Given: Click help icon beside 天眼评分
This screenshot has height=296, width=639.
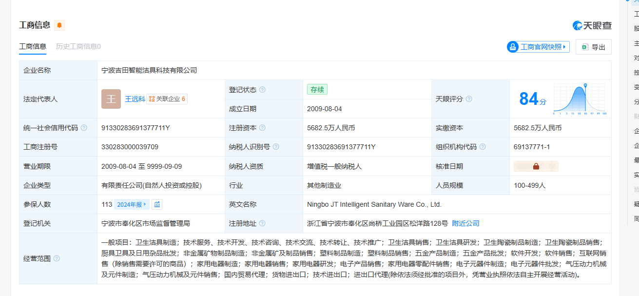Looking at the screenshot, I should point(469,99).
